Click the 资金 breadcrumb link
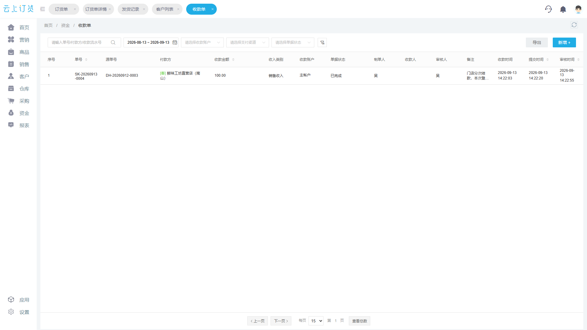Image resolution: width=587 pixels, height=330 pixels. click(65, 25)
